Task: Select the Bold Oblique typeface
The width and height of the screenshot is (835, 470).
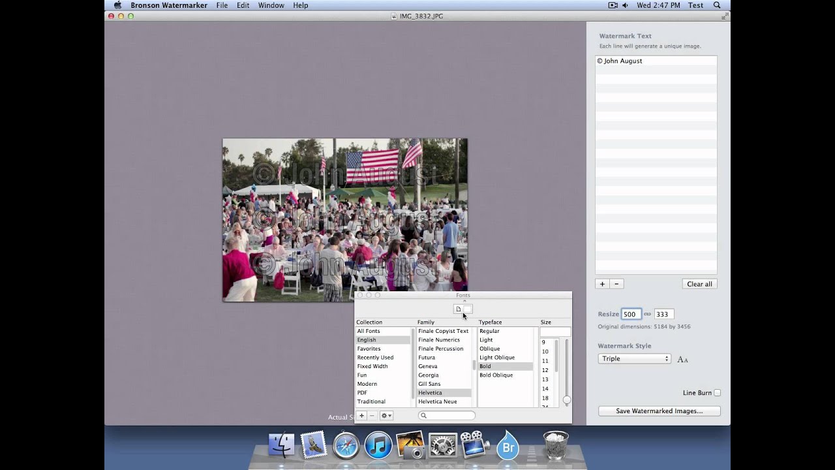Action: [506, 375]
